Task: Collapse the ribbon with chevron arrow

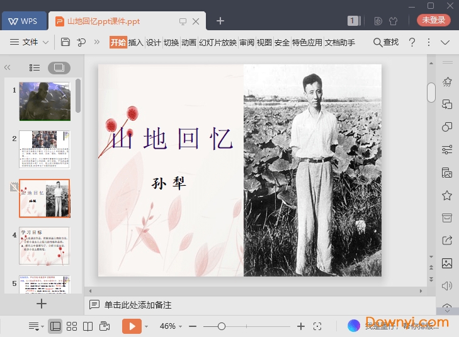Action: point(445,43)
